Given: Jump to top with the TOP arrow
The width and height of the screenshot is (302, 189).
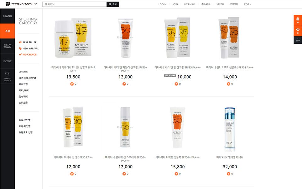Looking at the screenshot, I should coord(298,40).
